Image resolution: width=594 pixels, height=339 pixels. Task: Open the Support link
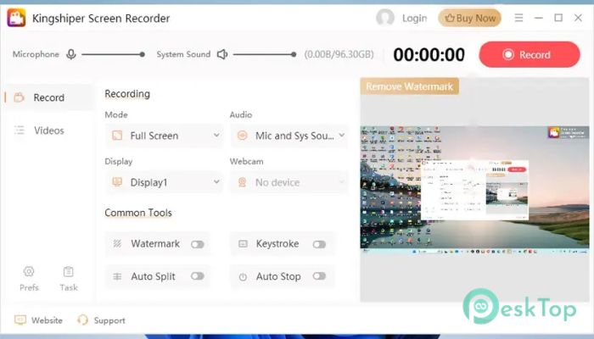(x=101, y=320)
